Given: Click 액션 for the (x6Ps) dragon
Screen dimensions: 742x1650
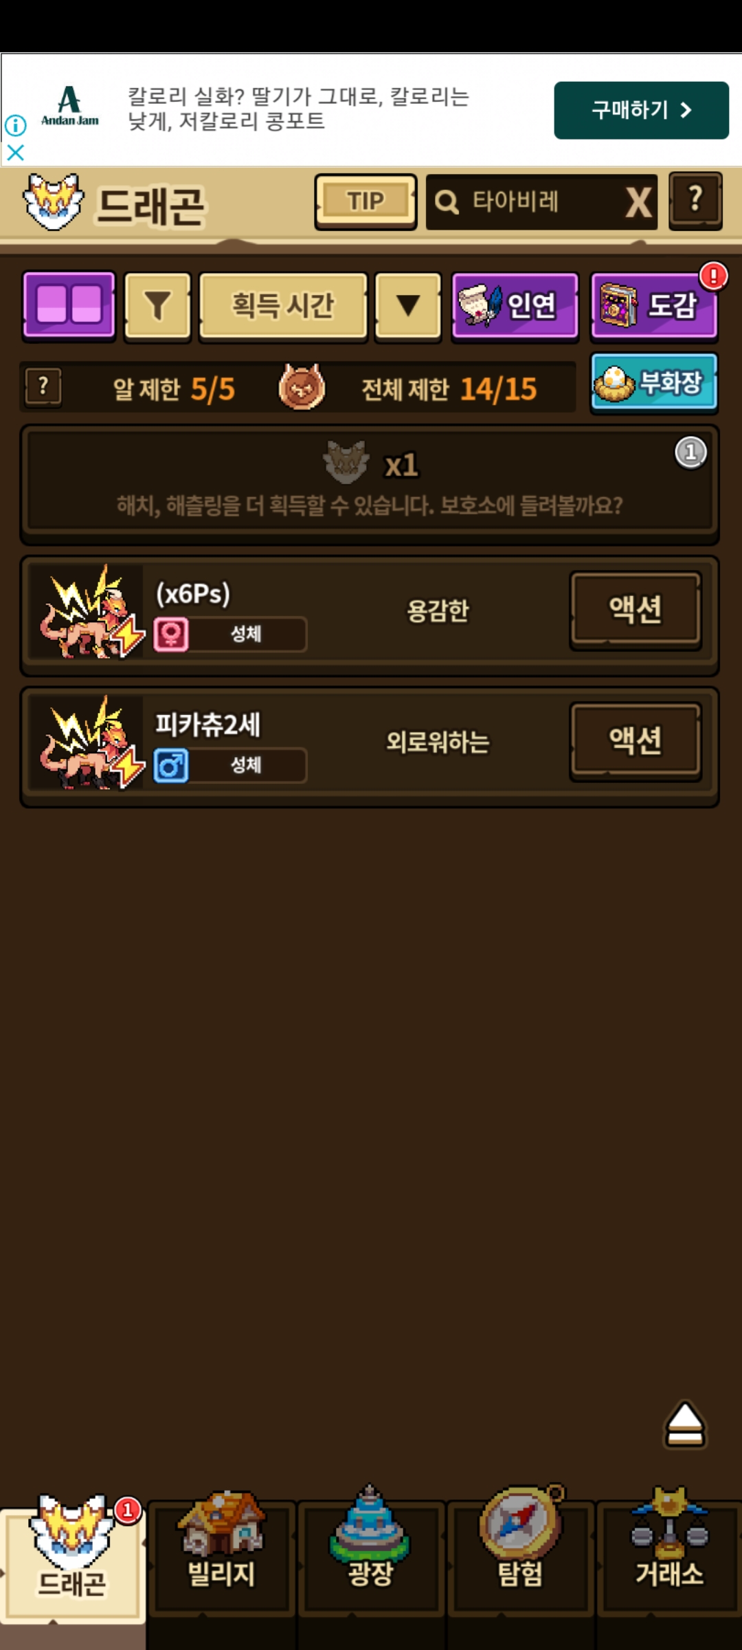Looking at the screenshot, I should (x=636, y=610).
